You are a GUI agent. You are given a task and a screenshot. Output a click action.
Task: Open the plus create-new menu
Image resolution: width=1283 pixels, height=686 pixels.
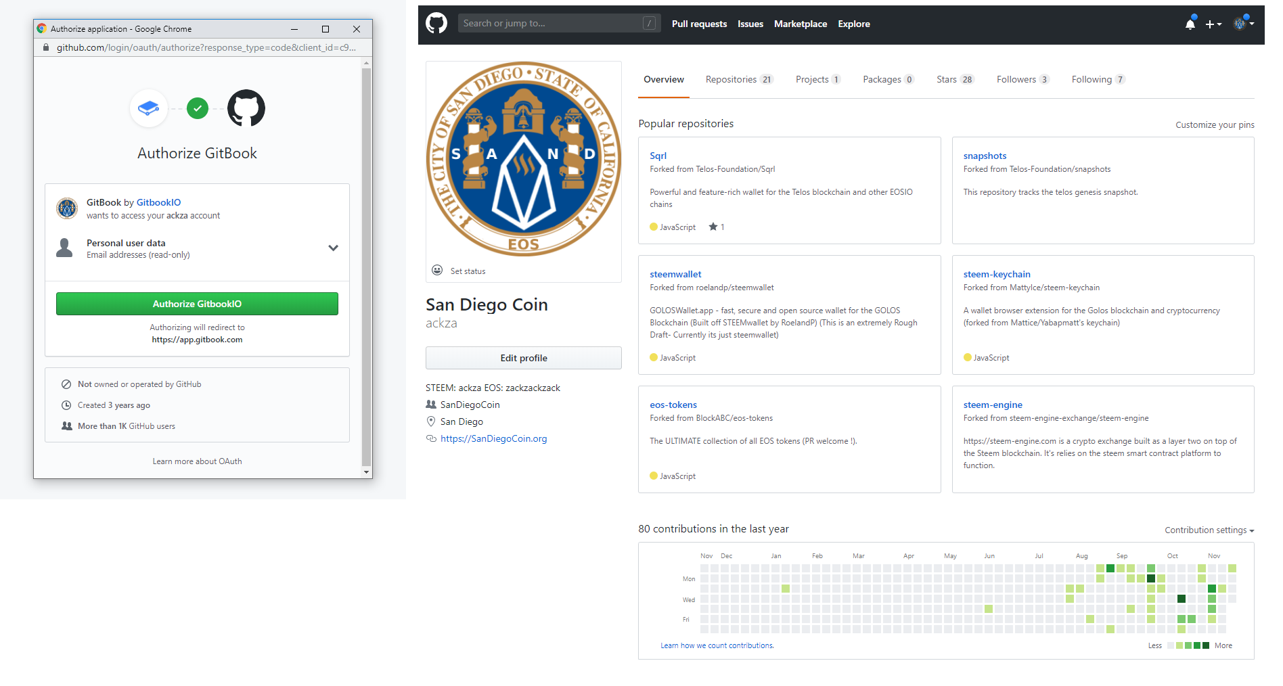pyautogui.click(x=1213, y=24)
